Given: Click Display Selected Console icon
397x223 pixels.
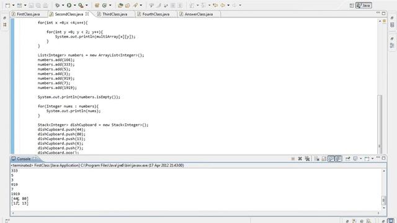Looking at the screenshot, I should coord(355,159).
